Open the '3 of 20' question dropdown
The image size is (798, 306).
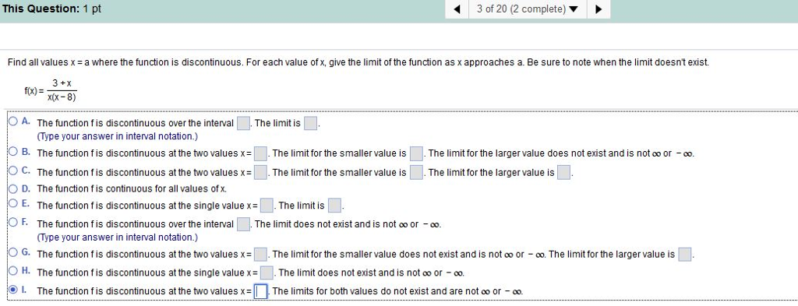point(528,9)
